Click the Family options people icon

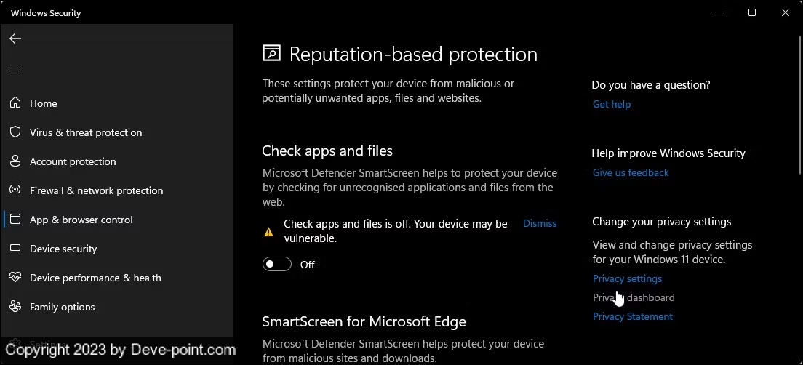(x=15, y=307)
